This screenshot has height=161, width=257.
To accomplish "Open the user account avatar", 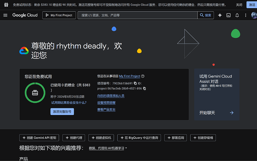I will [x=254, y=15].
